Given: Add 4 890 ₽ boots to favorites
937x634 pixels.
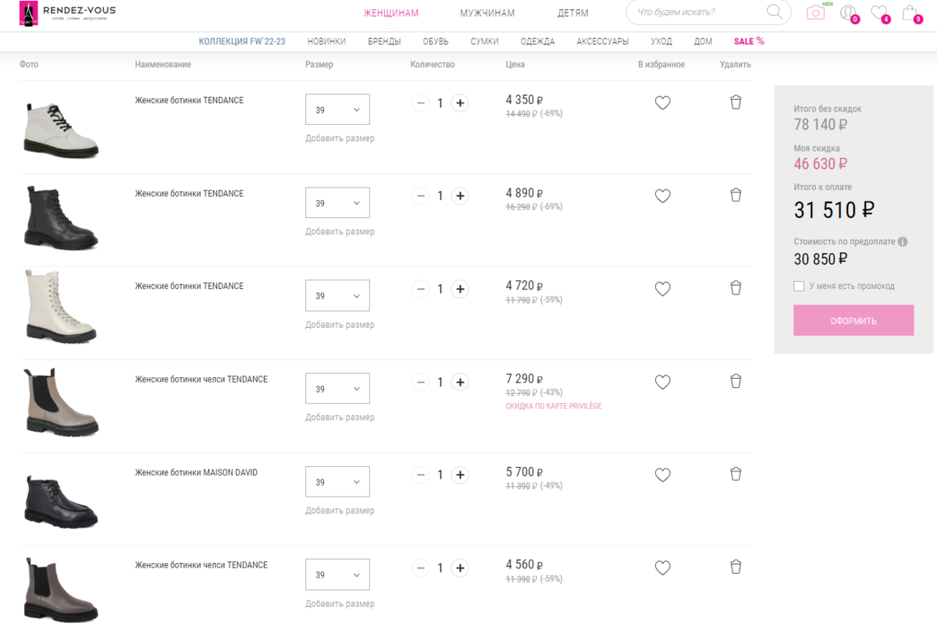Looking at the screenshot, I should [x=663, y=196].
